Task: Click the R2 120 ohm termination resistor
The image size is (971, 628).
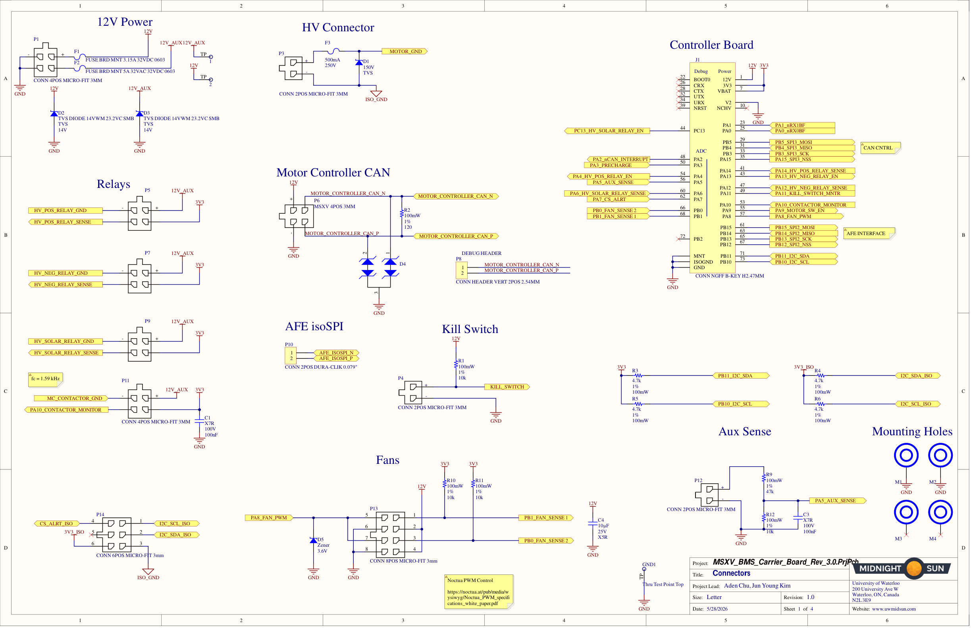Action: point(402,214)
